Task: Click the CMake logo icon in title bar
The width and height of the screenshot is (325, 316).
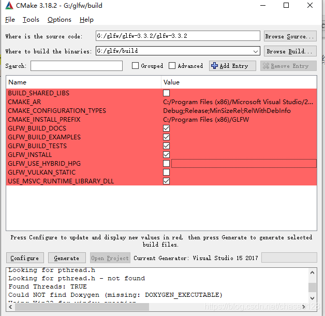Action: tap(9, 5)
